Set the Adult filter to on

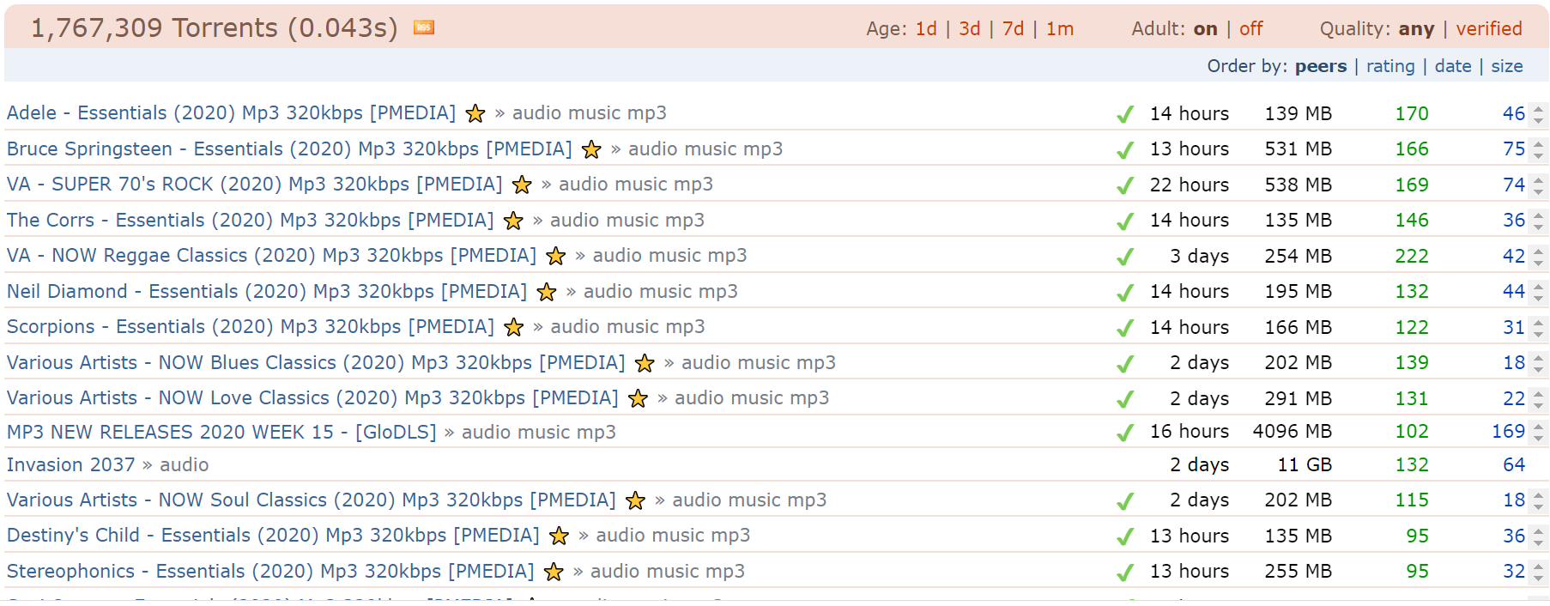(x=1205, y=28)
